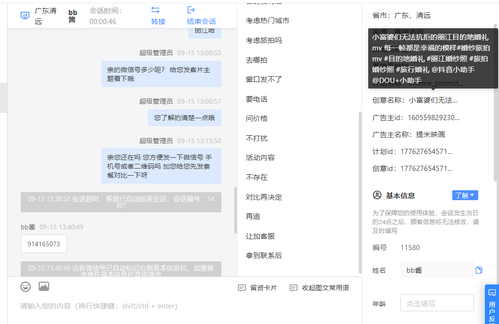
Task: Click the 姓名 field containing bb酱
Action: pos(437,270)
